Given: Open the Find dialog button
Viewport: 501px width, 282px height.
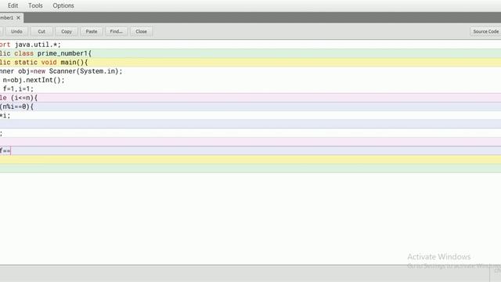Looking at the screenshot, I should [x=117, y=31].
